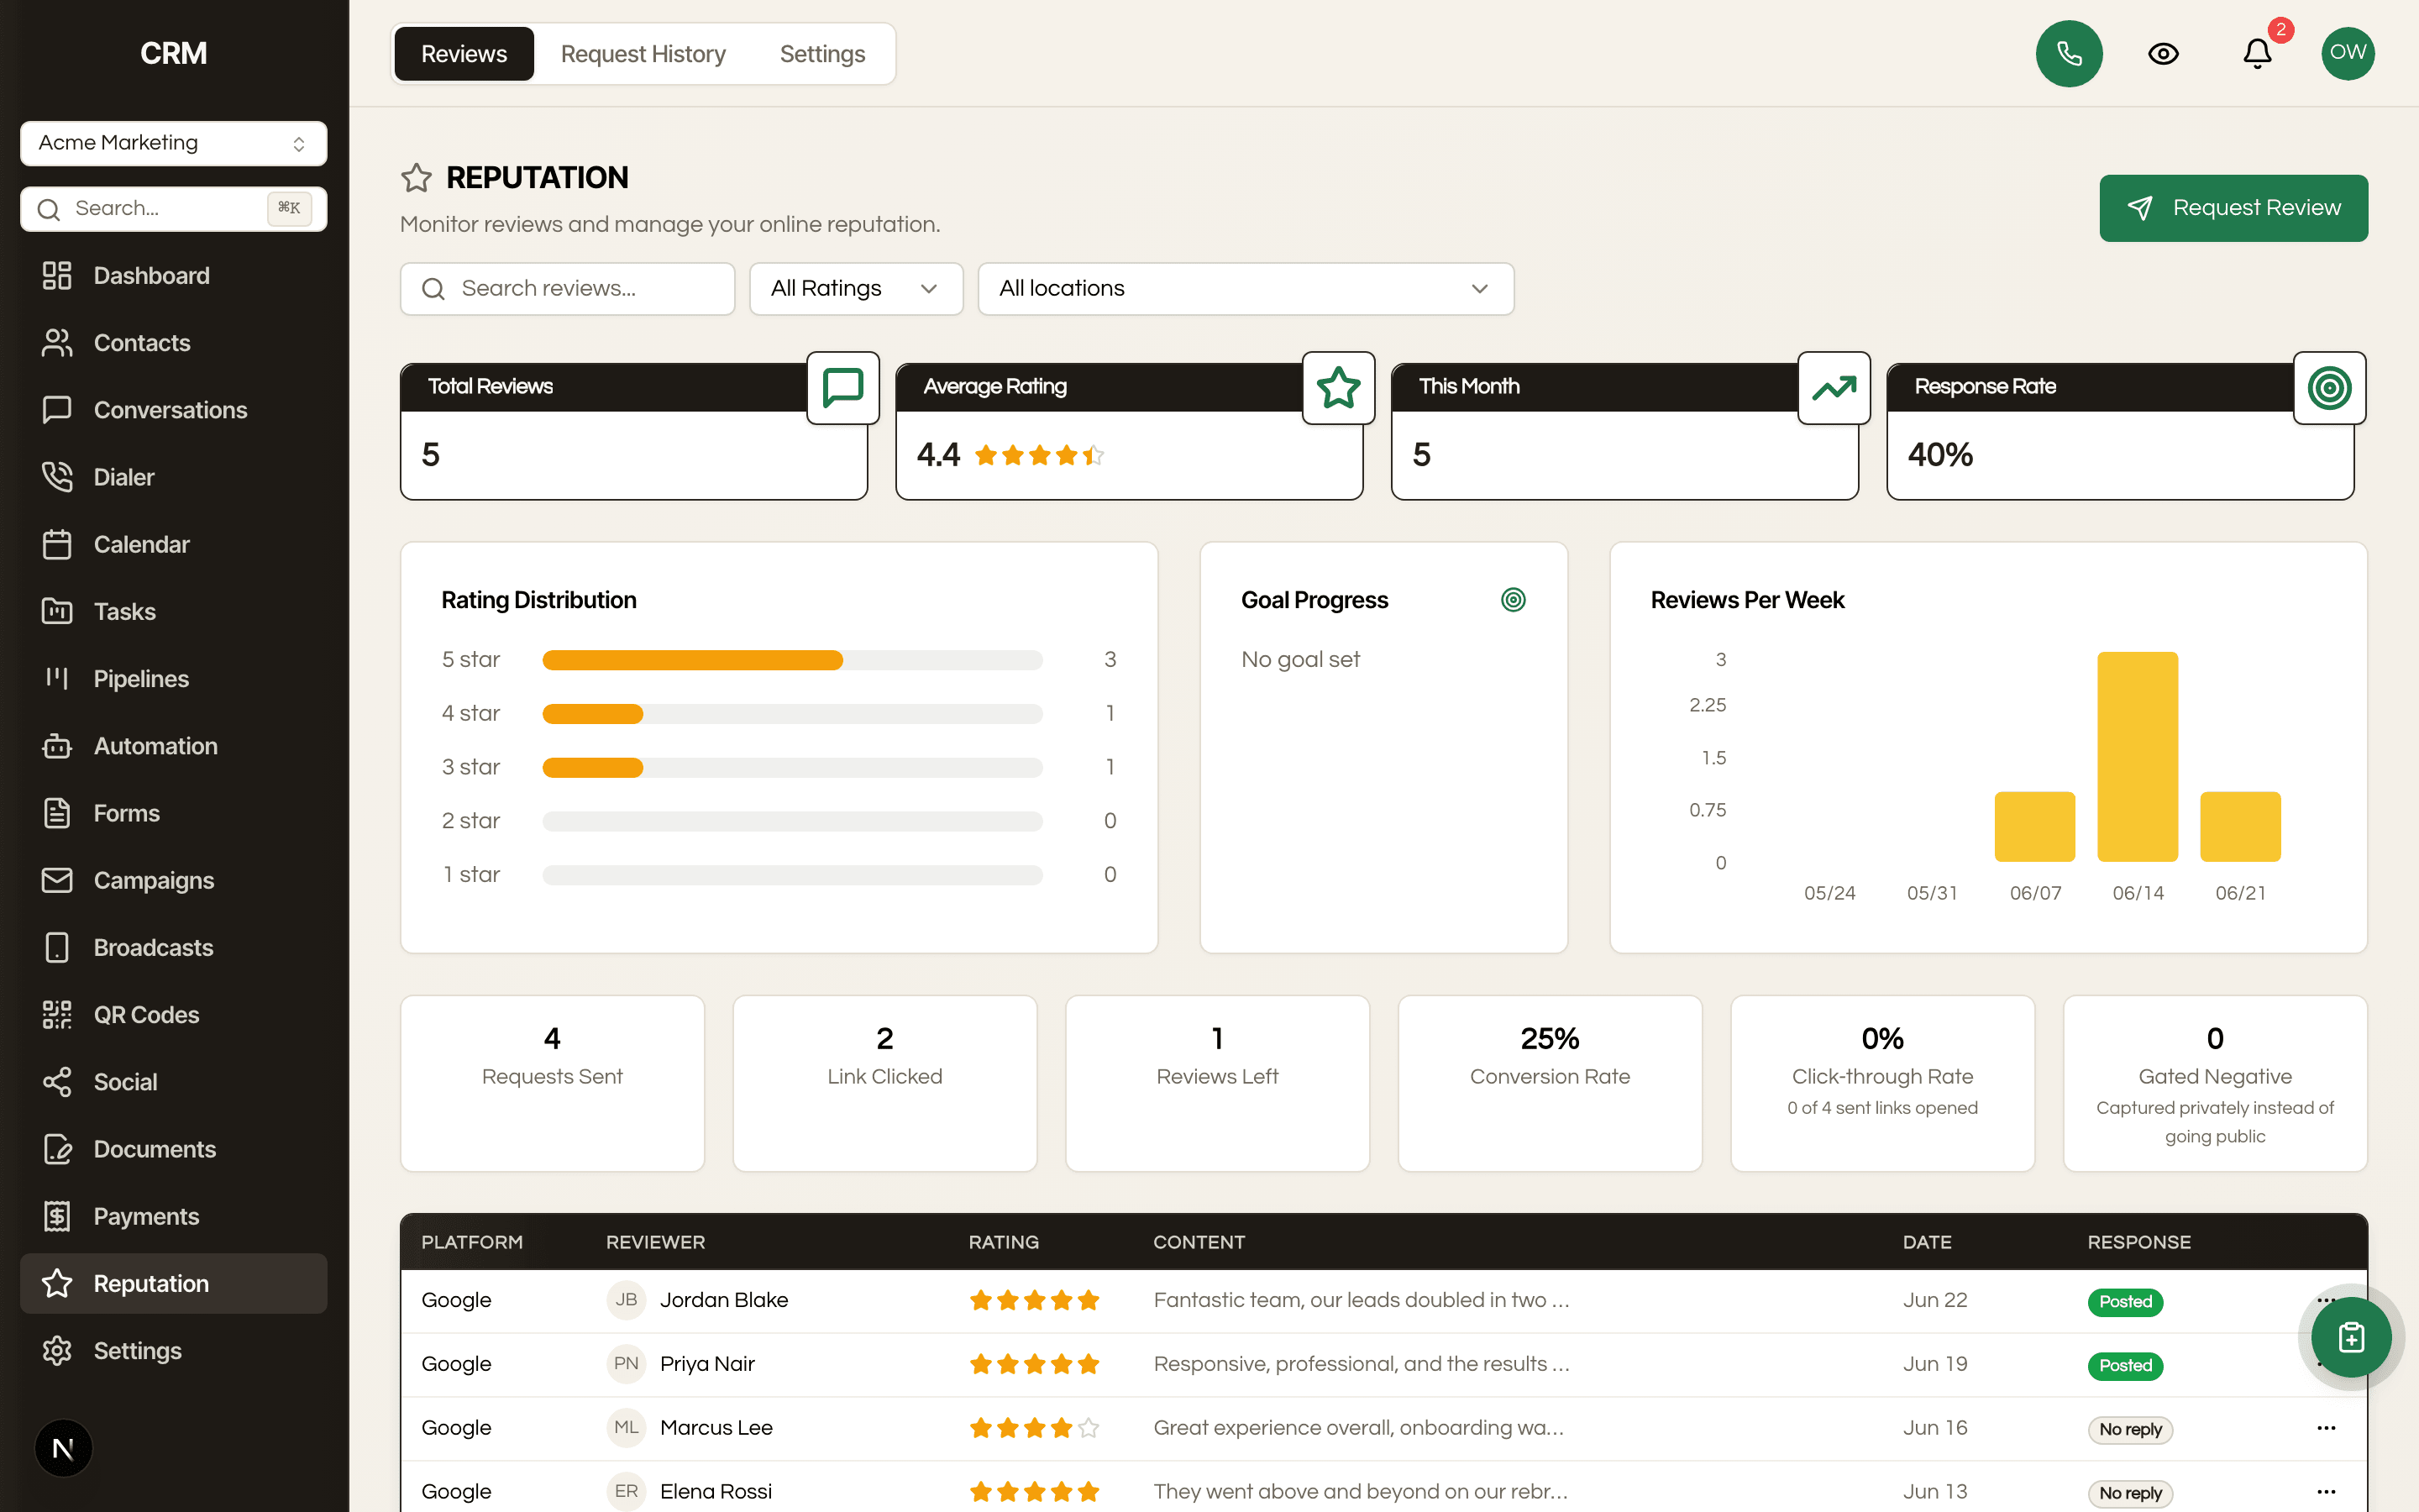This screenshot has width=2419, height=1512.
Task: Click the 5 star distribution bar
Action: [792, 660]
